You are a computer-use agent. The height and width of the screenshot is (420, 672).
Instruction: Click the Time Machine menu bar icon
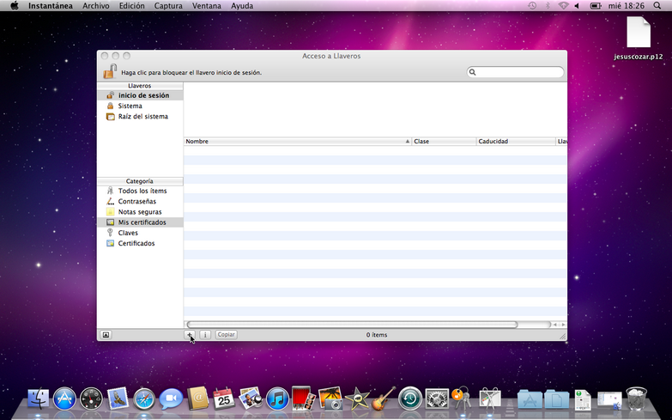coord(532,5)
